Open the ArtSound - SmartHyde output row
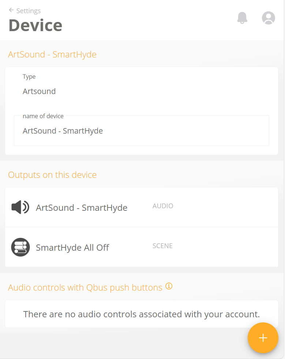Screen dimensions: 285x359 tap(142, 207)
